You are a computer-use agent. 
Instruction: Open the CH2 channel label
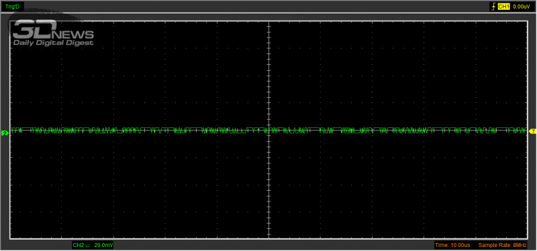click(x=78, y=245)
